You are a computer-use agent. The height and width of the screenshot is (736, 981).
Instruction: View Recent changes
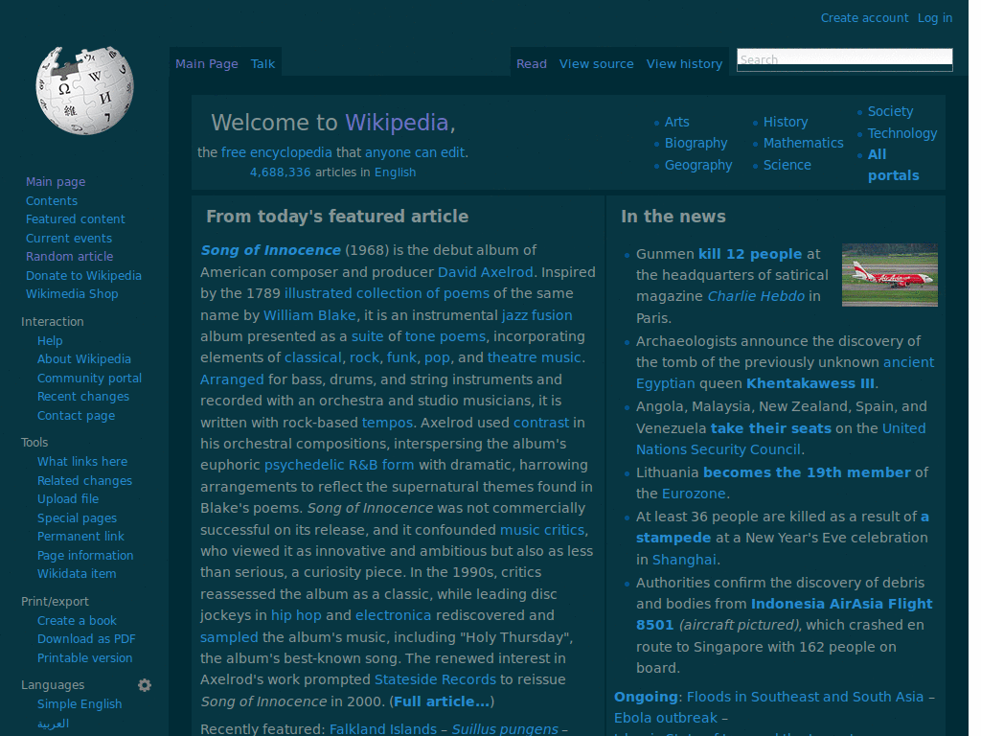(x=83, y=397)
